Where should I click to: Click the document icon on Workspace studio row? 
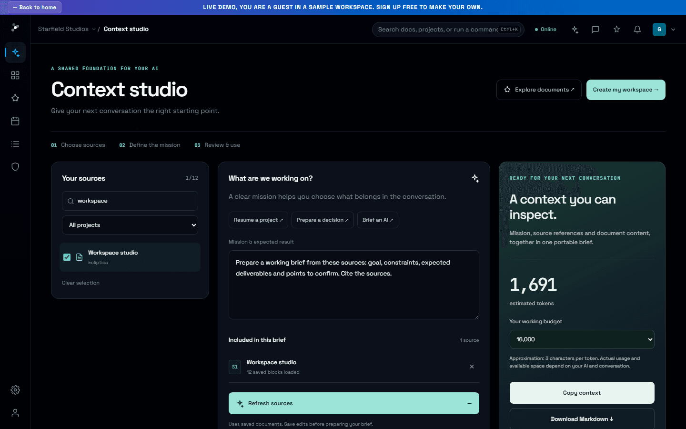point(80,257)
